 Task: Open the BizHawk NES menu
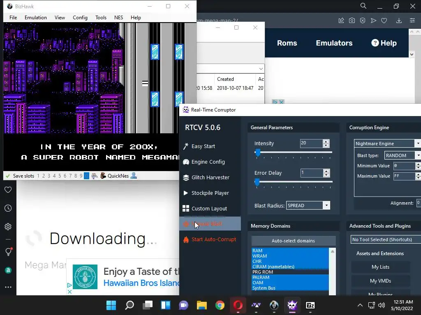point(119,17)
